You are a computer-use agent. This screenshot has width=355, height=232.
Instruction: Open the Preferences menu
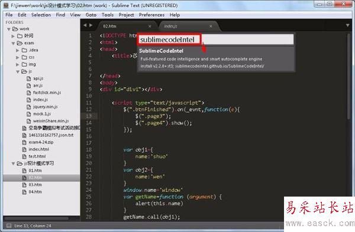(x=151, y=15)
